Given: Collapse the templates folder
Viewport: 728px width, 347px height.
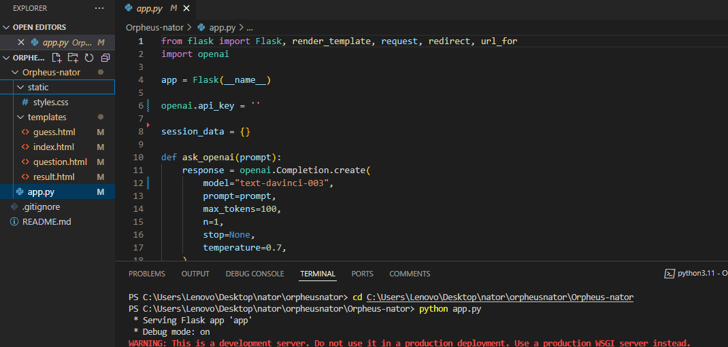Looking at the screenshot, I should (x=21, y=117).
